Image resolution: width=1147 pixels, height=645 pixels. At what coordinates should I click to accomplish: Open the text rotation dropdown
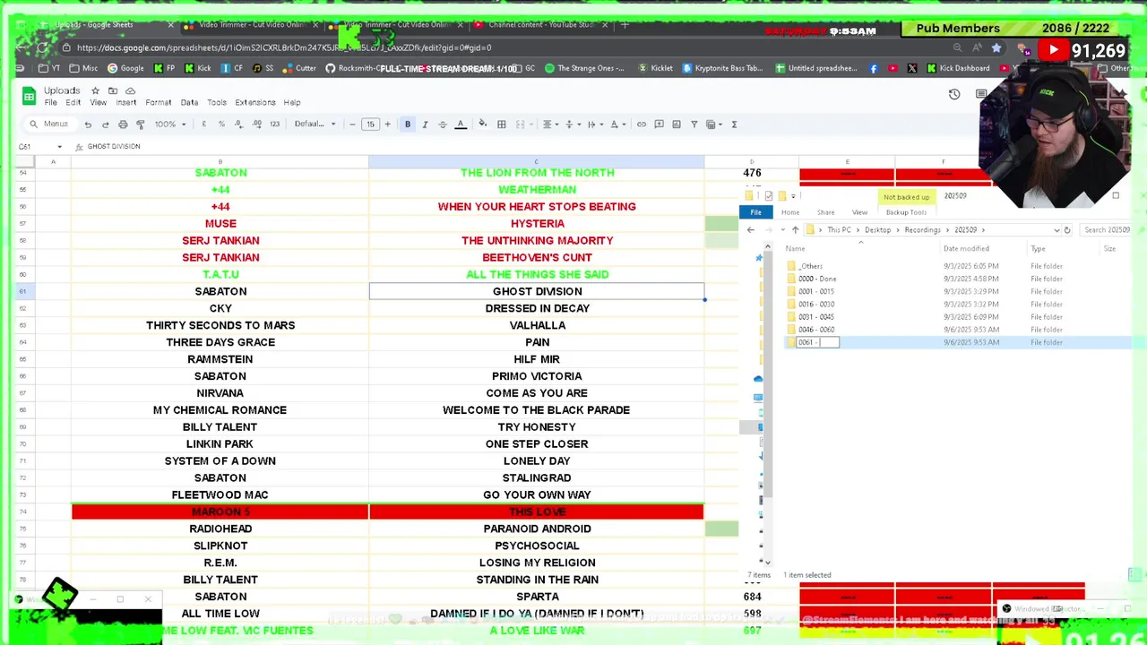pyautogui.click(x=617, y=125)
